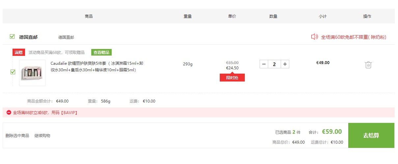Click the 德国直邮 shipping label text

[66, 37]
